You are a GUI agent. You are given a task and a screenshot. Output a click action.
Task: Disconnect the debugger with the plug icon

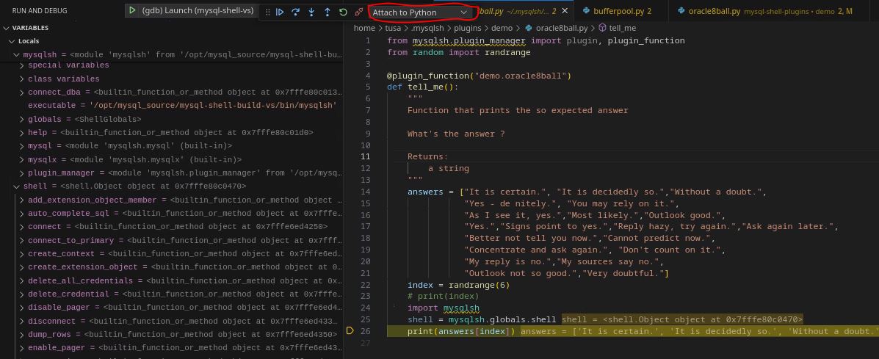point(358,12)
